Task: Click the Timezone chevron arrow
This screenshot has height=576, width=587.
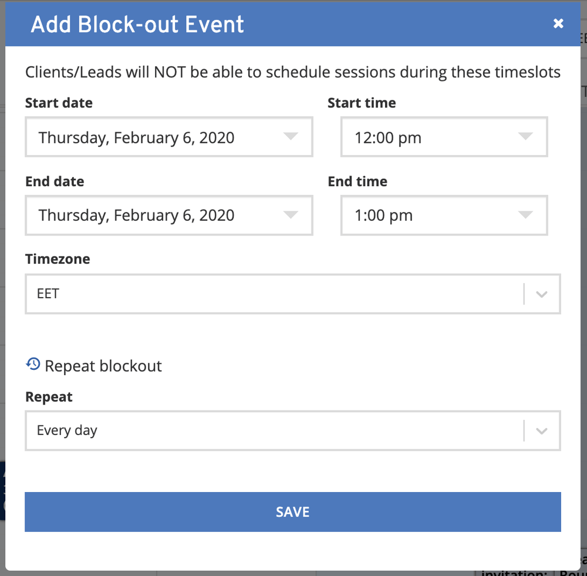Action: 541,294
